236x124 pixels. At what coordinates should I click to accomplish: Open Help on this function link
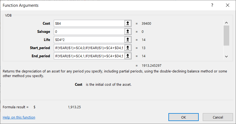(x=19, y=117)
